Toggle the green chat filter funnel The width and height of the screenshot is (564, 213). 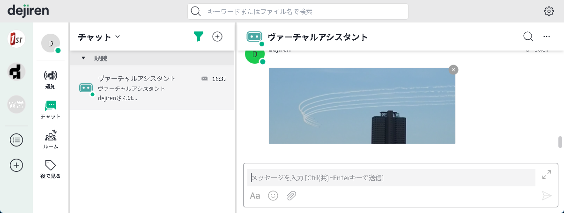tap(199, 37)
